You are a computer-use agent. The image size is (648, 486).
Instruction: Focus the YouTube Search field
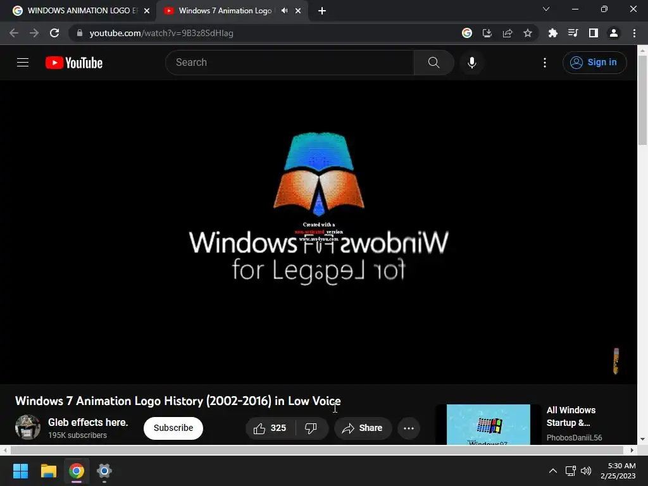pos(290,63)
